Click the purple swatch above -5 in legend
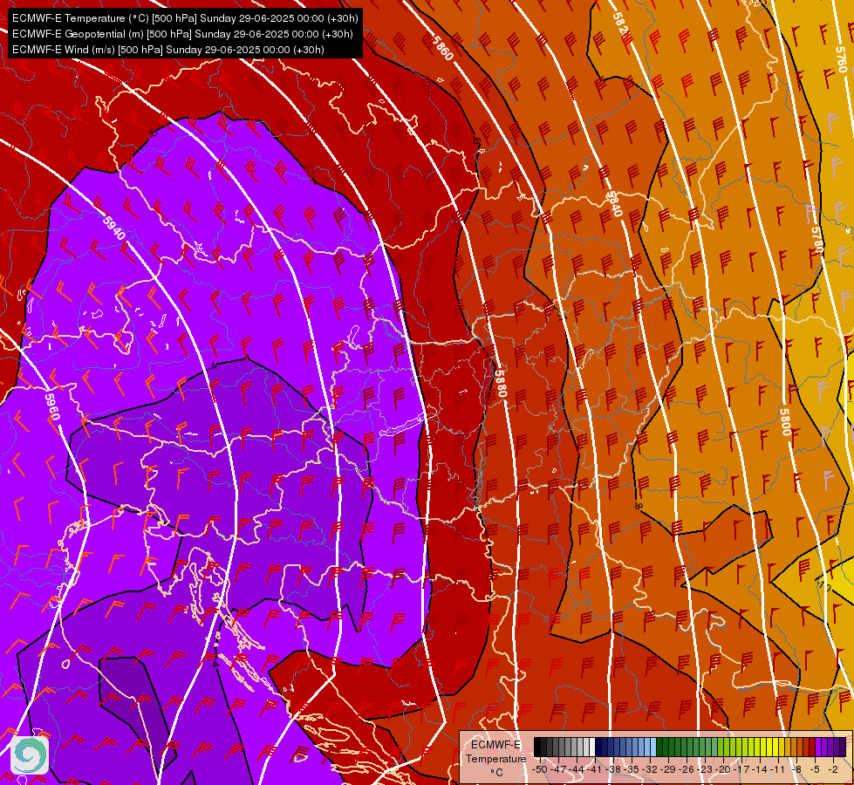The width and height of the screenshot is (854, 785). [818, 747]
